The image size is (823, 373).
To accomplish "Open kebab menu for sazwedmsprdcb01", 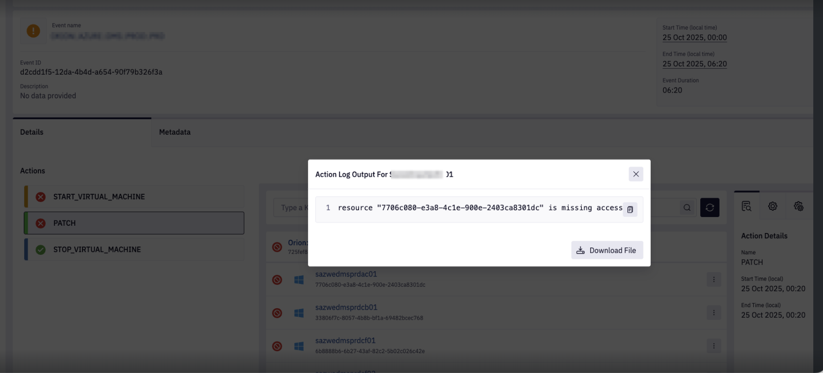I will point(713,313).
